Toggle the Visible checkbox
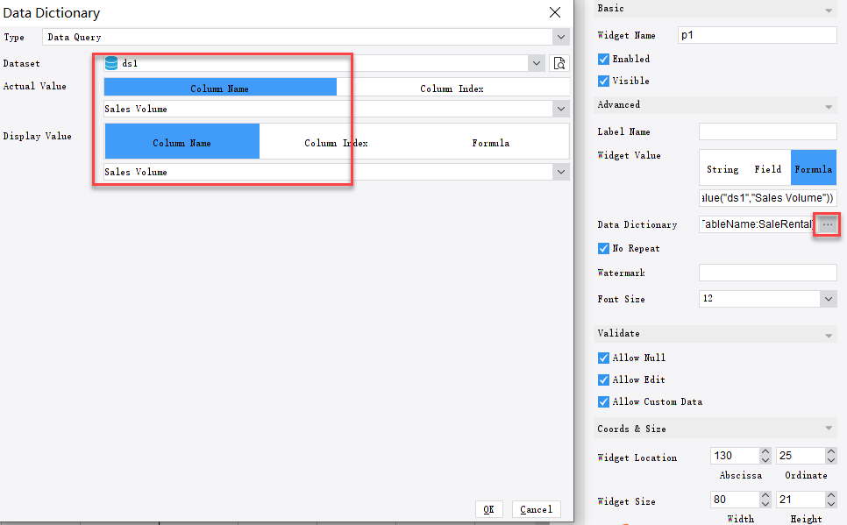Viewport: 847px width, 525px height. 603,81
